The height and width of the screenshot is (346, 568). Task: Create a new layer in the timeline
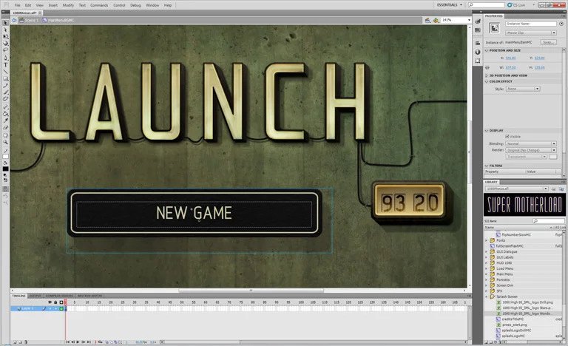coord(15,342)
